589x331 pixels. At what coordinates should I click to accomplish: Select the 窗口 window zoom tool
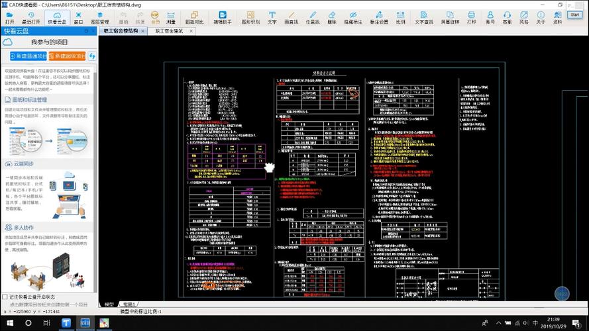pyautogui.click(x=78, y=18)
